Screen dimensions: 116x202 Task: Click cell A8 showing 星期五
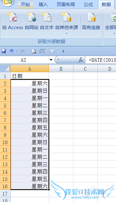[x=30, y=128]
